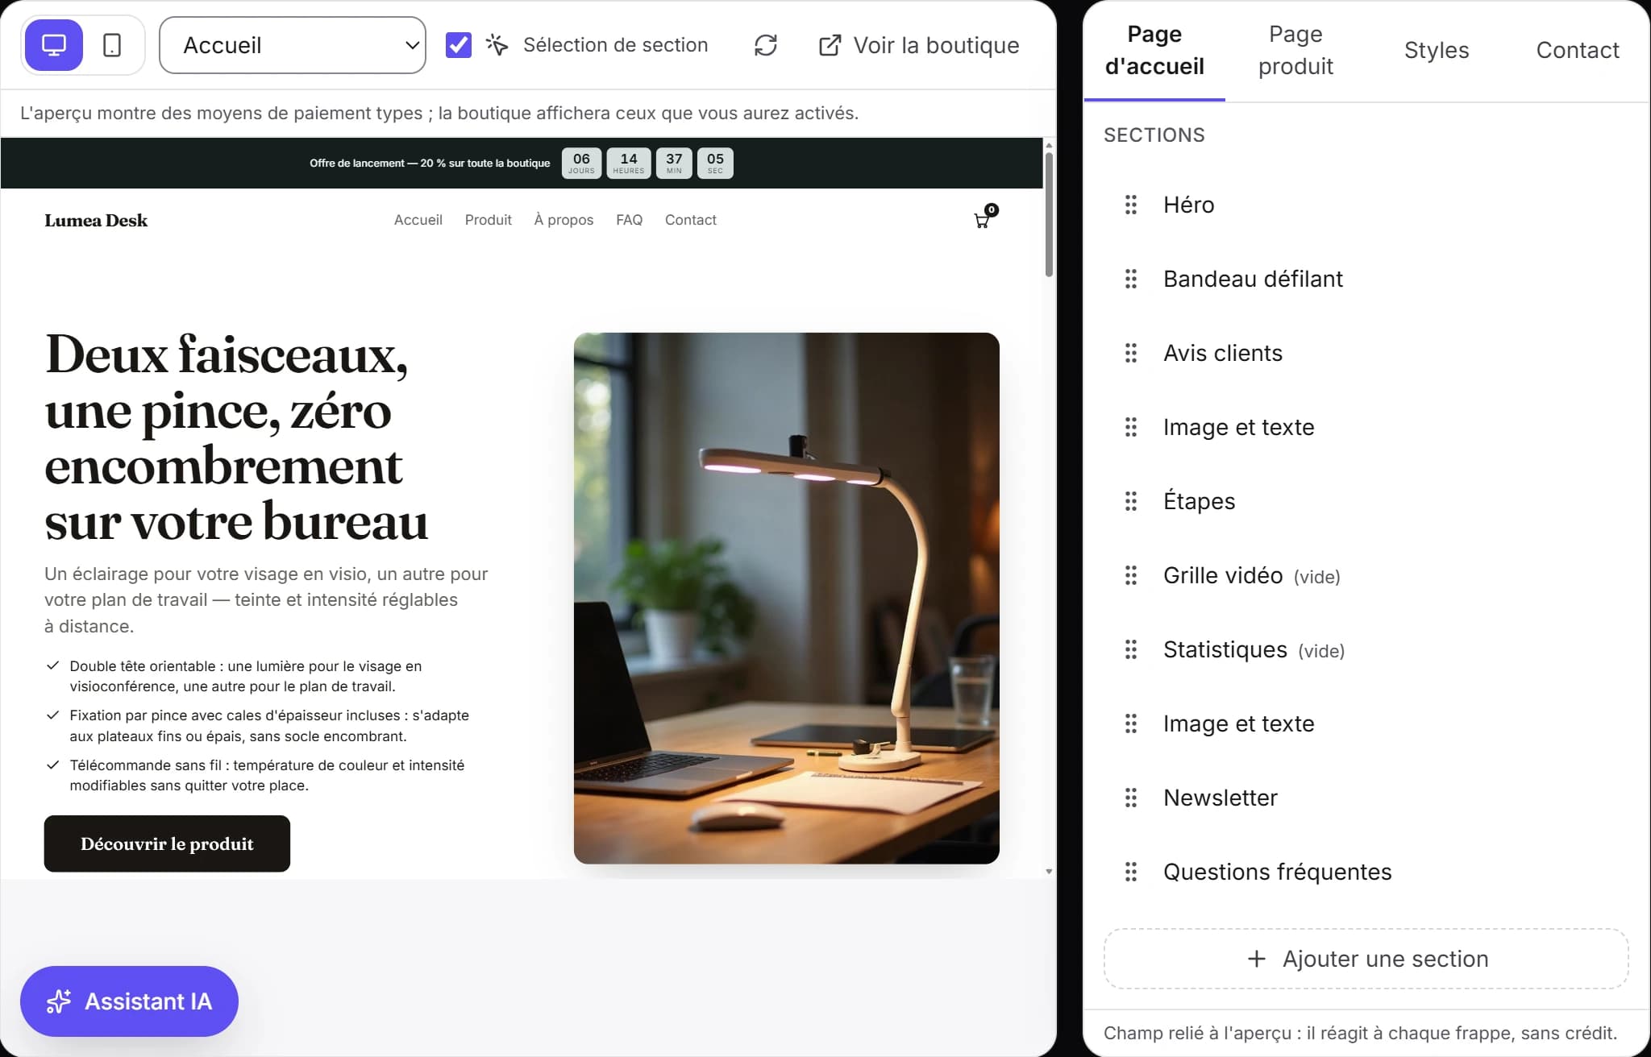The width and height of the screenshot is (1651, 1057).
Task: Uncheck the Sélection de section checkbox
Action: point(459,45)
